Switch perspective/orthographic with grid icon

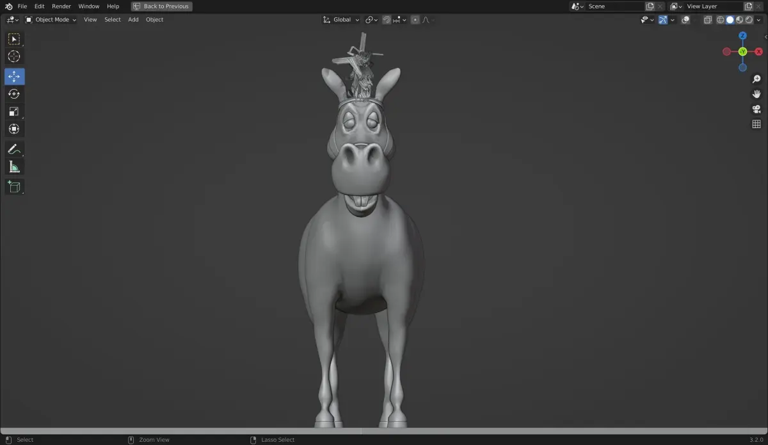pos(756,124)
